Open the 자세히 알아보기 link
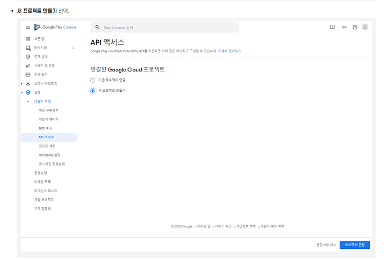Screen dimensions: 388x259 tap(229, 51)
